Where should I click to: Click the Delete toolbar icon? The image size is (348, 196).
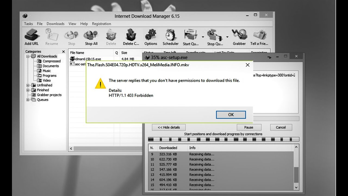pyautogui.click(x=111, y=37)
